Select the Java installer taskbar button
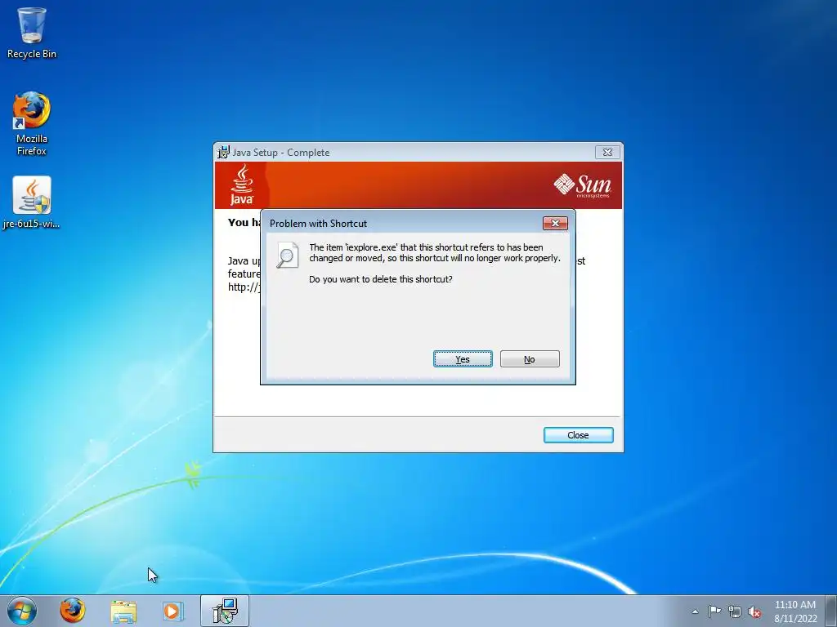Viewport: 837px width, 627px height. (x=225, y=611)
